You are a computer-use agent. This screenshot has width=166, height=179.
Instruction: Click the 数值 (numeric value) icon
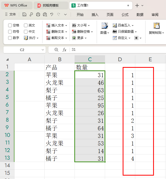click(105, 26)
